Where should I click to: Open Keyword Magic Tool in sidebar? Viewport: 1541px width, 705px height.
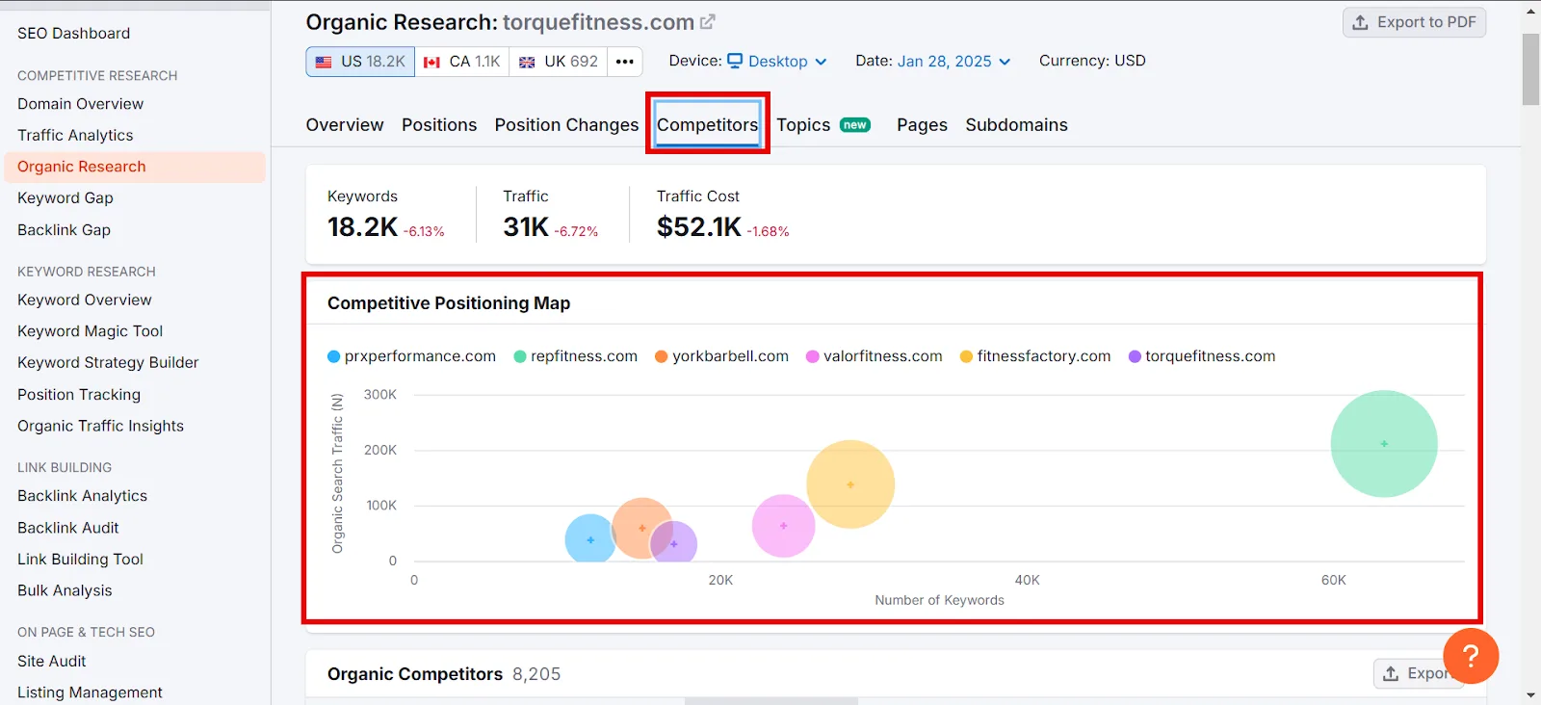(90, 331)
